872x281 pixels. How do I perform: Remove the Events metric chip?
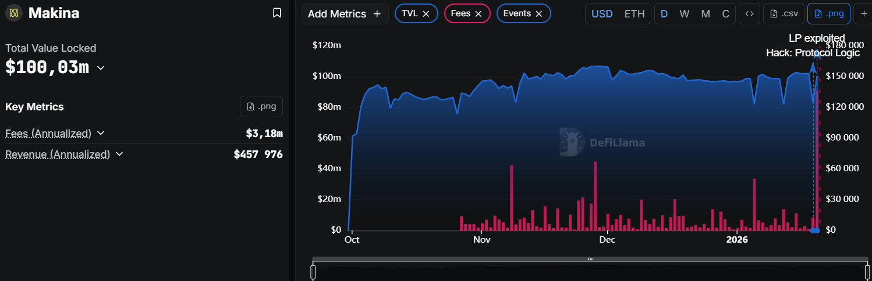pyautogui.click(x=539, y=14)
